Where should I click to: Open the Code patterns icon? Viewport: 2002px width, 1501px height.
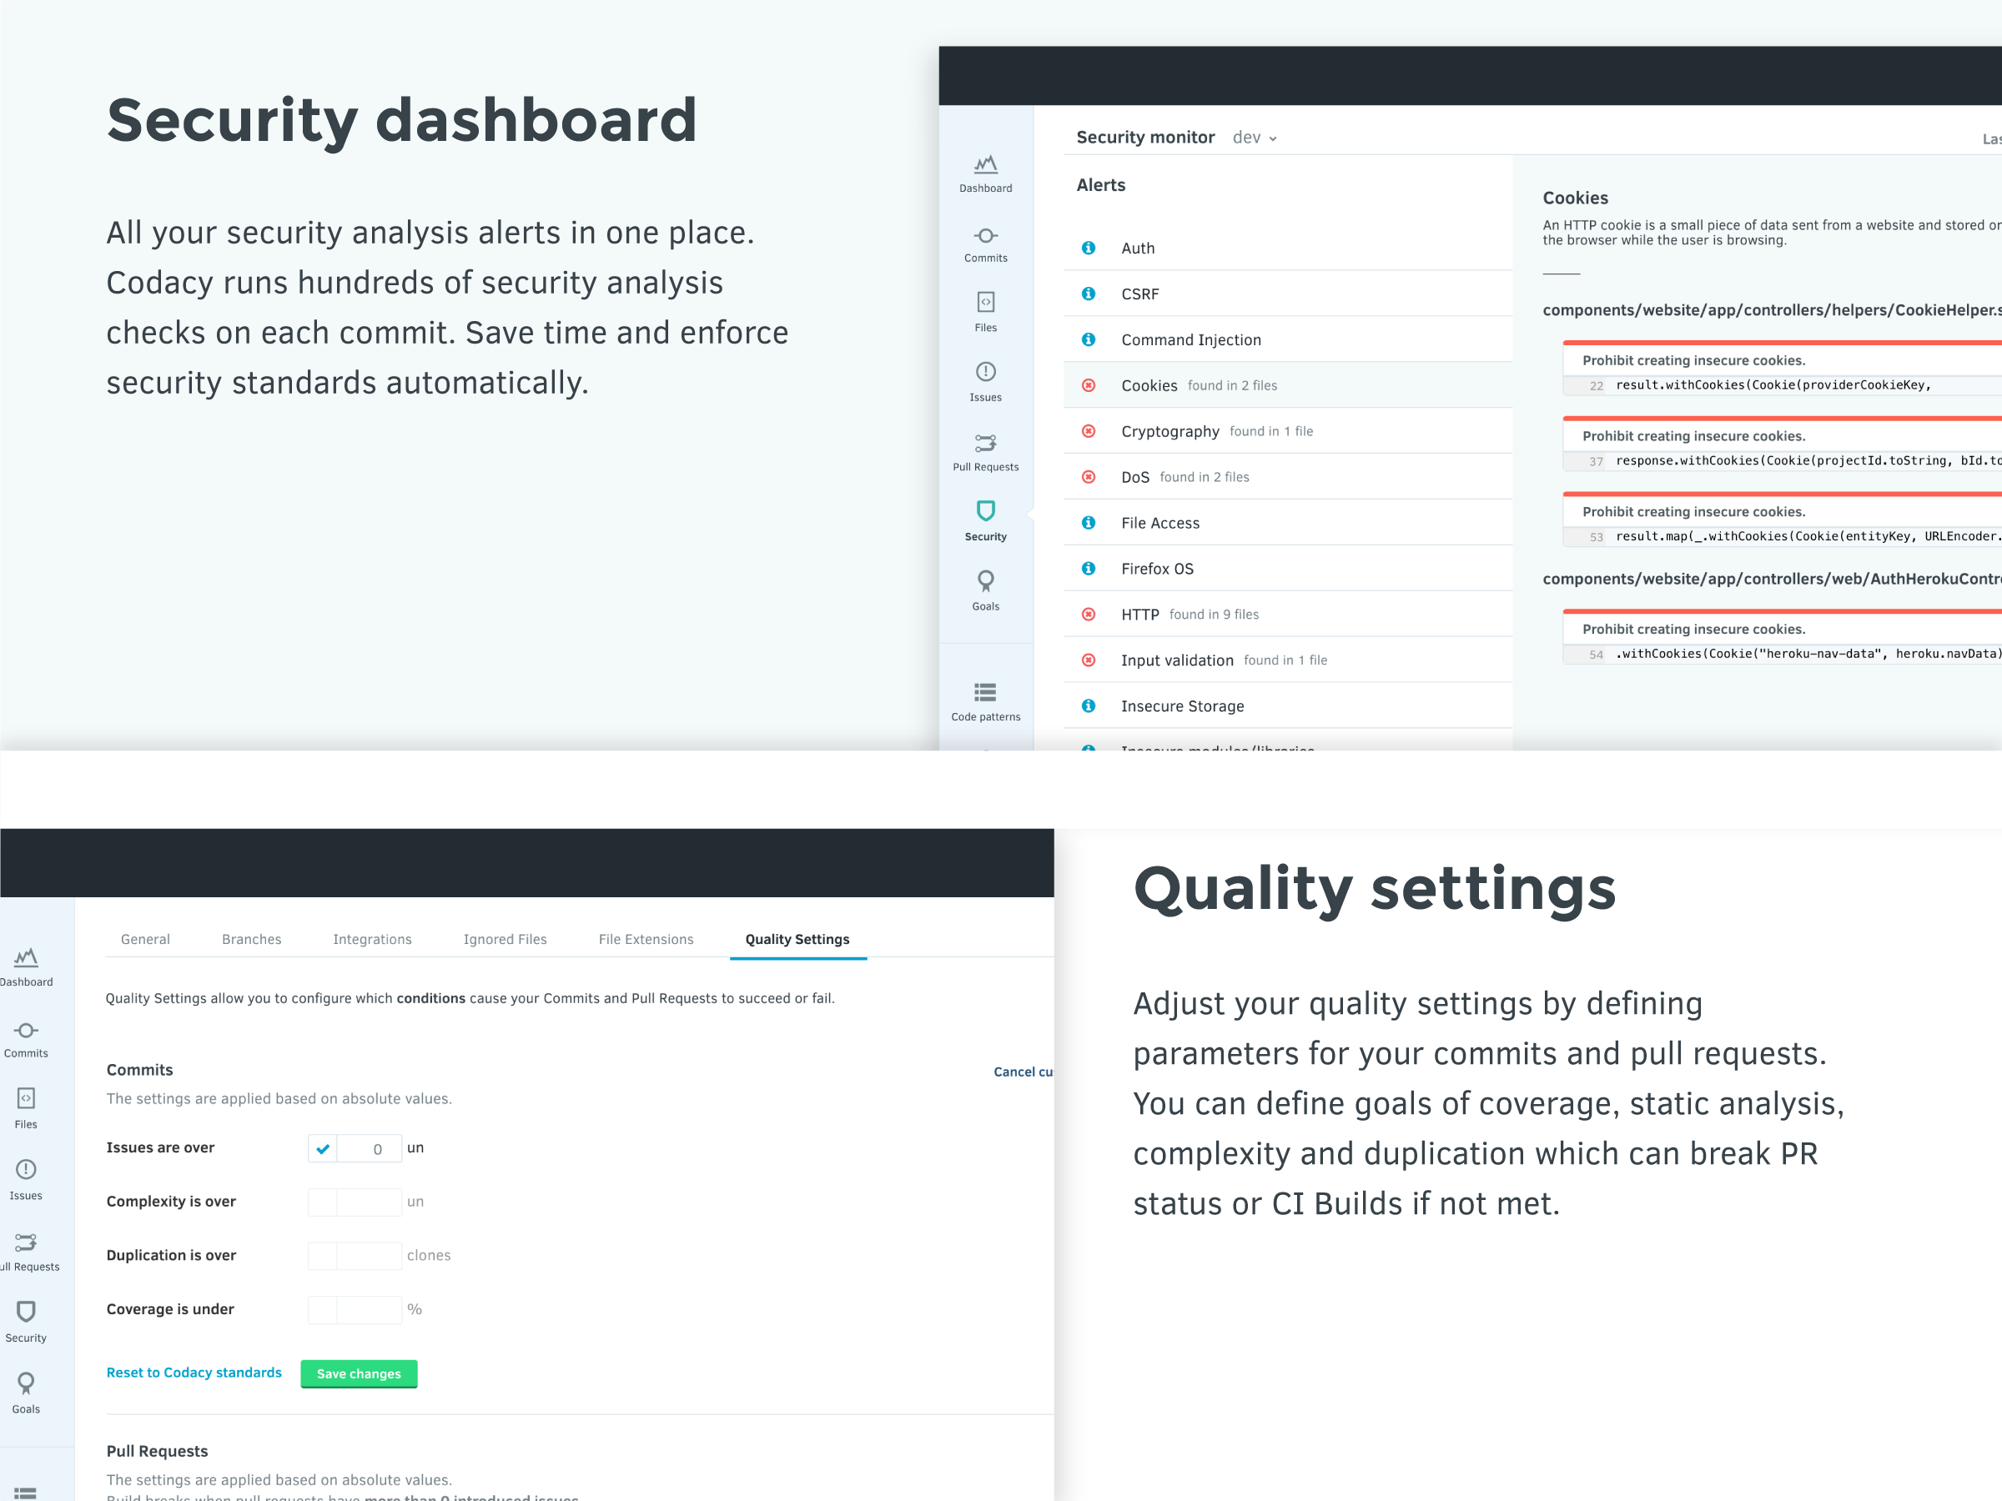[x=985, y=692]
